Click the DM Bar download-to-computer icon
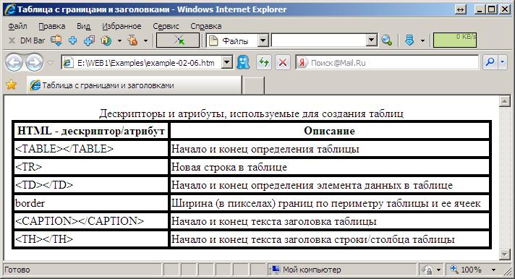The height and width of the screenshot is (279, 515). coord(56,40)
